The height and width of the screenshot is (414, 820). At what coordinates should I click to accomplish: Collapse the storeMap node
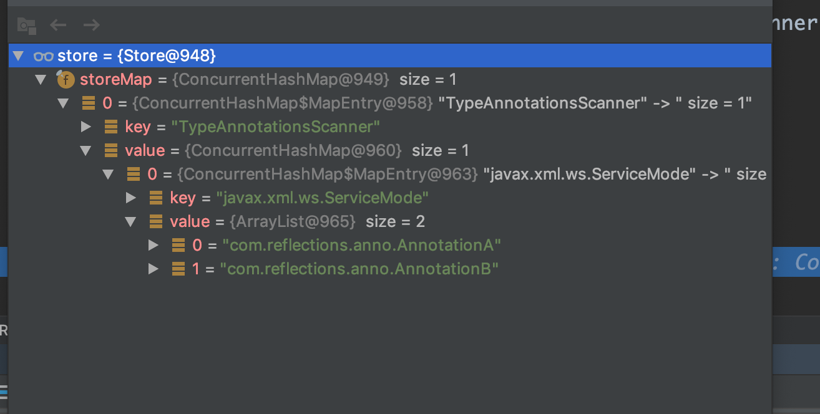pos(41,80)
